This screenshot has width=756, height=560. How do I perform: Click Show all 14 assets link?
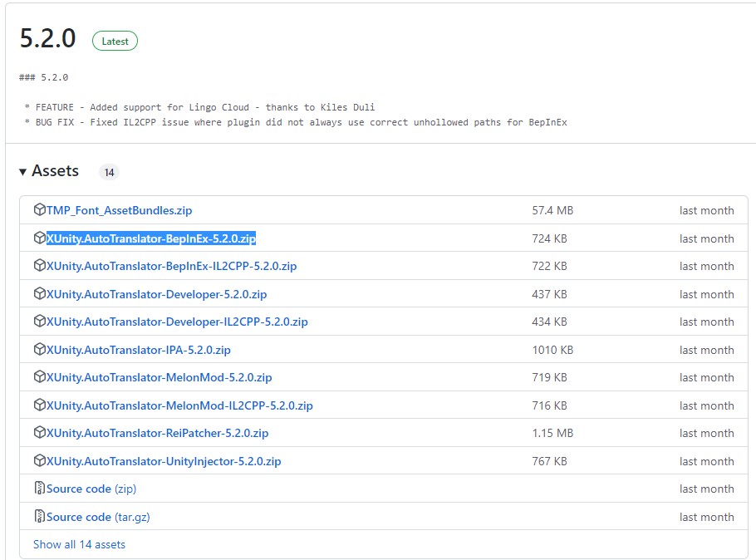(79, 544)
